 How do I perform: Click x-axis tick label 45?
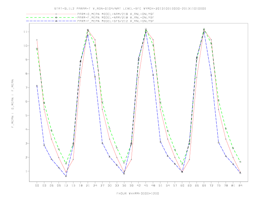point(146,185)
